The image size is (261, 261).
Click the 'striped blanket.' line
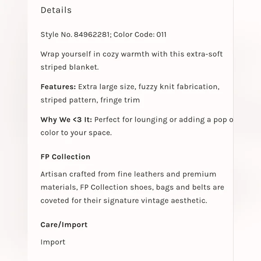click(x=70, y=67)
